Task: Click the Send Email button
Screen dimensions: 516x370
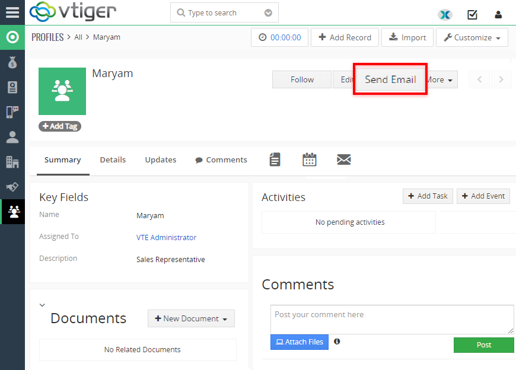Action: (390, 79)
